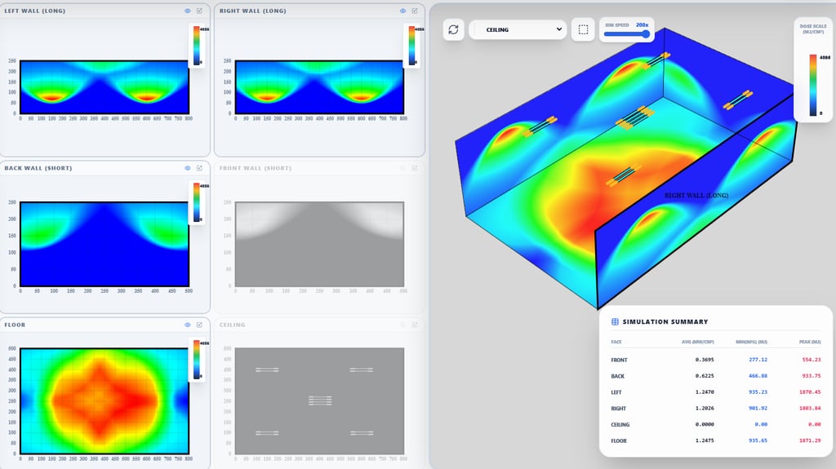Open Ceiling panel in expanded view icon
The width and height of the screenshot is (836, 469).
coord(414,325)
